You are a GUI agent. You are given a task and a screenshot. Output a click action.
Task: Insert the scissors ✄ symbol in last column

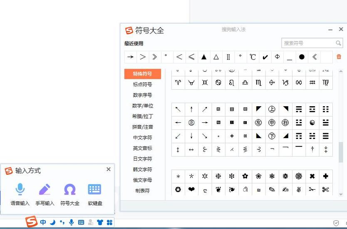click(x=325, y=189)
